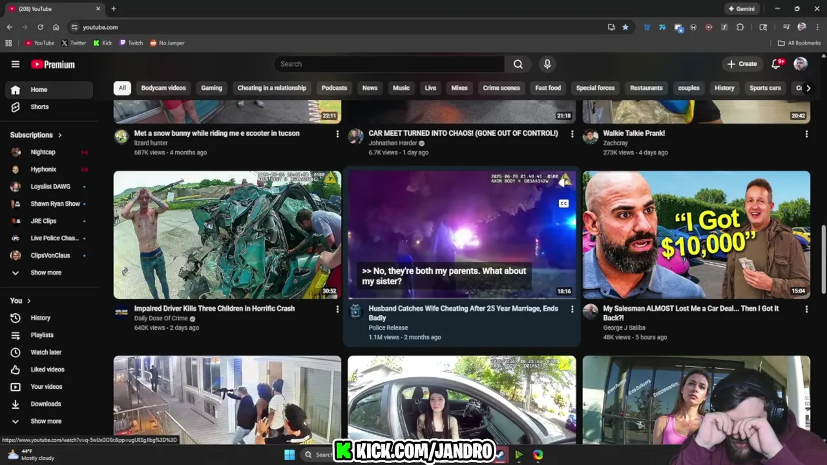Start voice search with microphone icon
Screen dimensions: 827x465
point(547,64)
